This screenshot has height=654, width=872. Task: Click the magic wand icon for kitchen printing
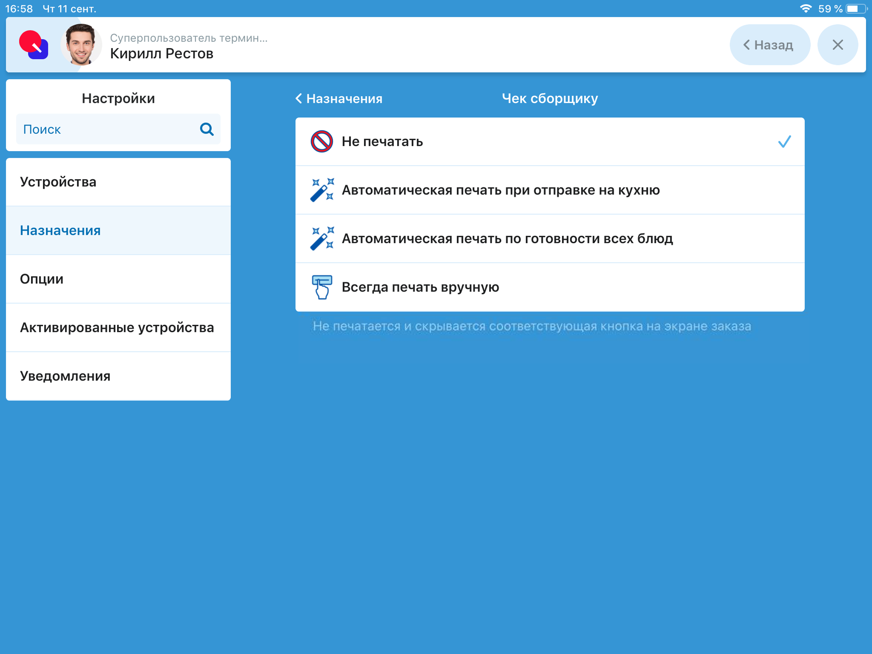pyautogui.click(x=322, y=190)
